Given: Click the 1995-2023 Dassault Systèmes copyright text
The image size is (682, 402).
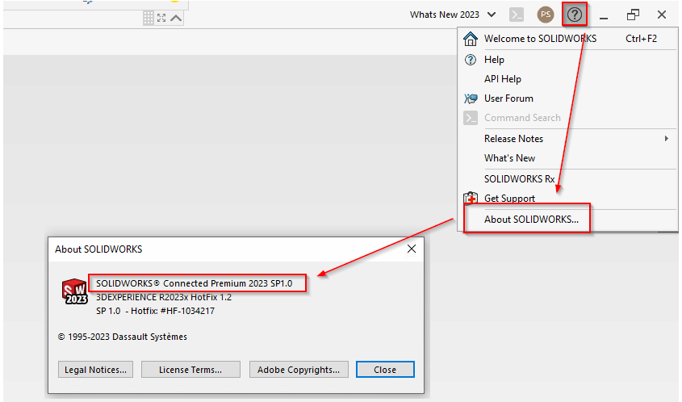Looking at the screenshot, I should click(x=122, y=337).
